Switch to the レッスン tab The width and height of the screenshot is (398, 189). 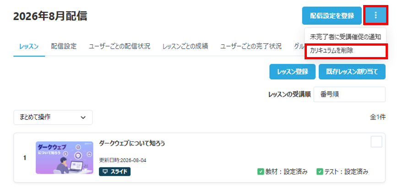point(29,47)
